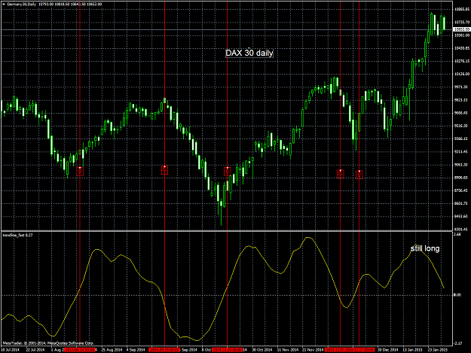Click the '30 Oct 2014' time axis label
This screenshot has width=471, height=353.
262,350
